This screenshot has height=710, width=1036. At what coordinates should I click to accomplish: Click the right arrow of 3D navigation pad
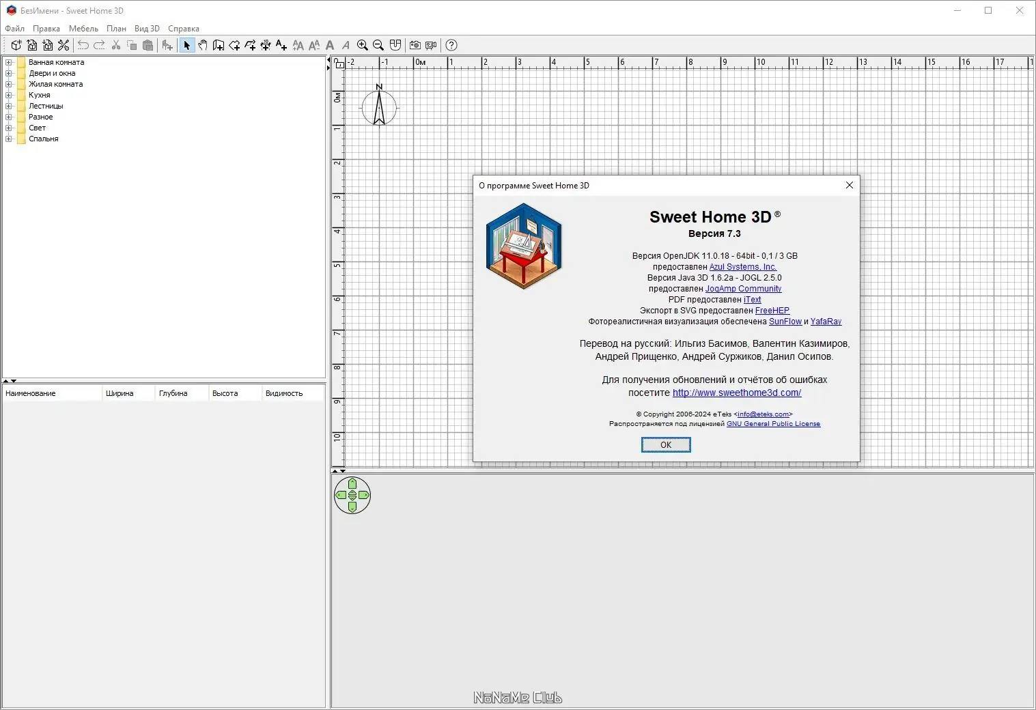click(364, 495)
